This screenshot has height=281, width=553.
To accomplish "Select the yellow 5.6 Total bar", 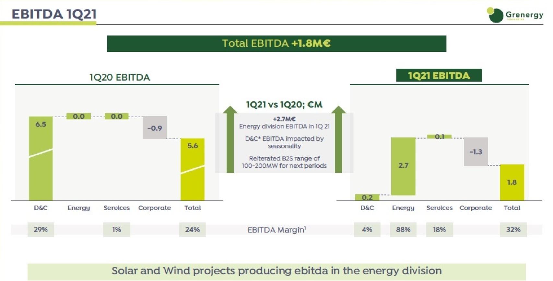I will coord(193,169).
